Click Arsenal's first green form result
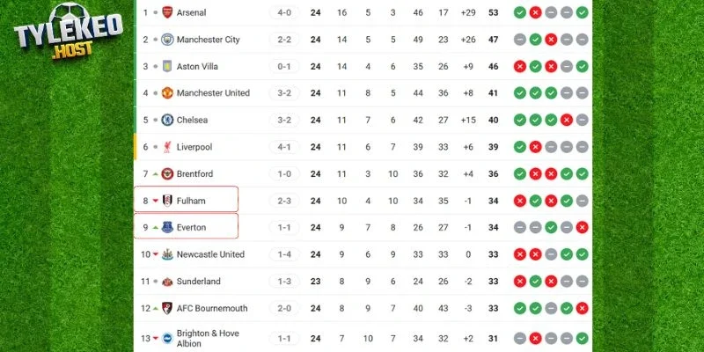The image size is (704, 352). pos(520,13)
